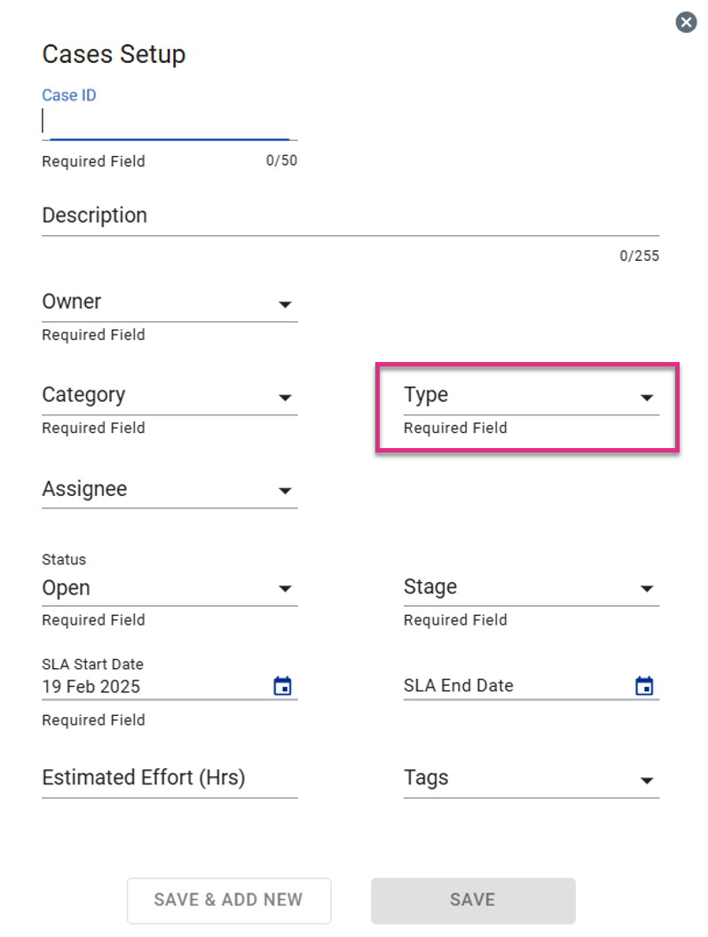
Task: Expand the Owner dropdown arrow
Action: pyautogui.click(x=285, y=304)
